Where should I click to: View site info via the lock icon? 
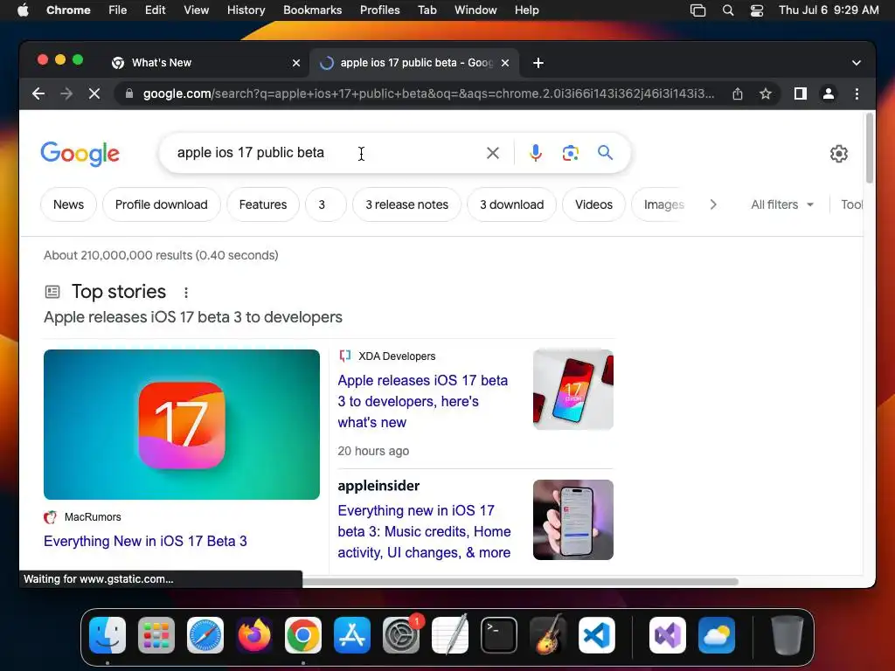coord(129,93)
